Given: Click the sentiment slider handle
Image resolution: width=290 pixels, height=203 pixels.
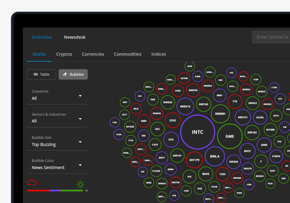Looking at the screenshot, I should point(87,190).
